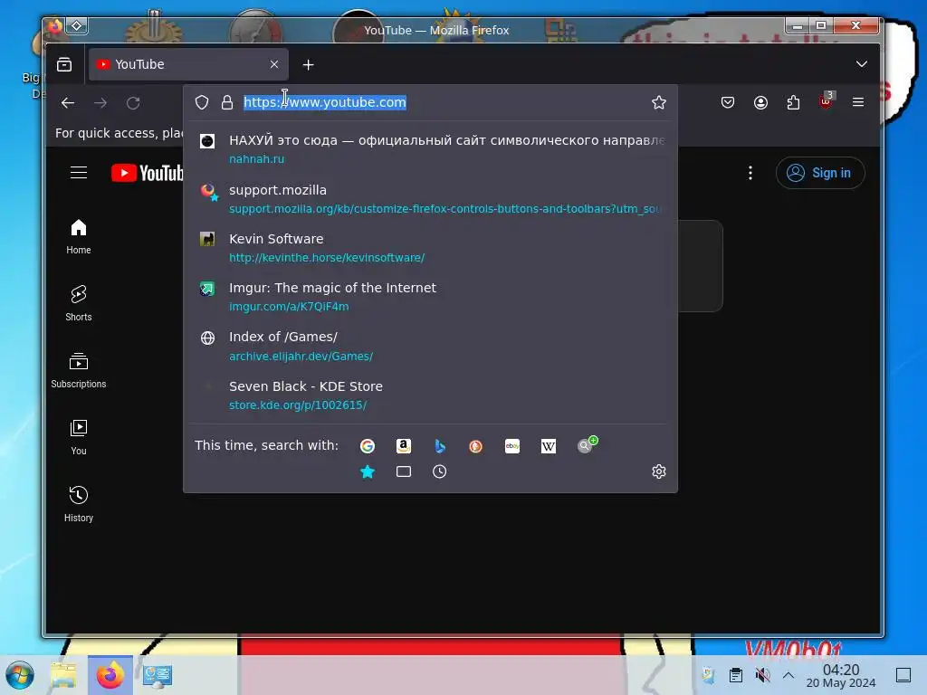
Task: Open tracking protection shield icon
Action: click(x=202, y=102)
